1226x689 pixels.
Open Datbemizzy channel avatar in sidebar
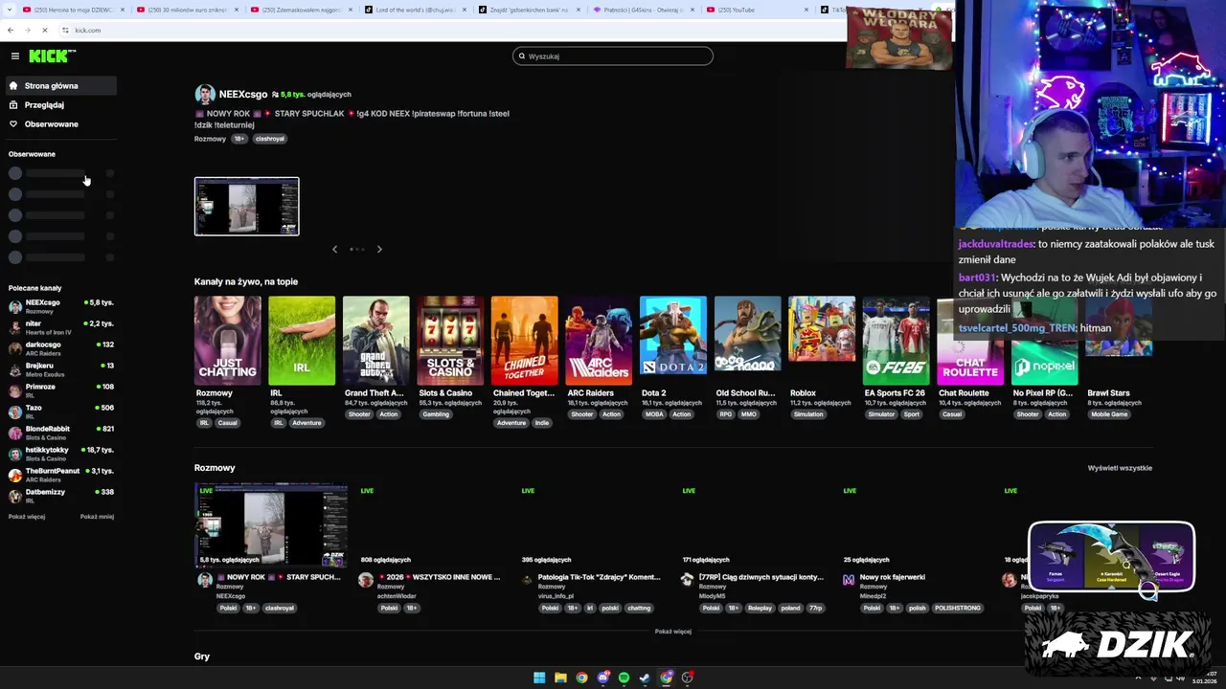coord(15,496)
